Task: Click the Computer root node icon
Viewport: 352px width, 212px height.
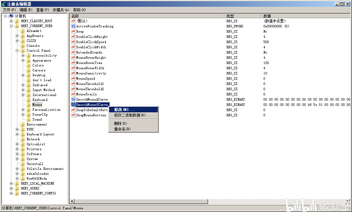Action: [11, 16]
